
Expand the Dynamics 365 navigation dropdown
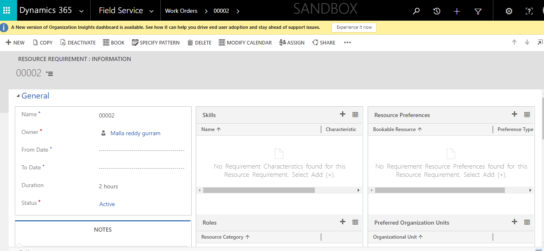pyautogui.click(x=81, y=11)
